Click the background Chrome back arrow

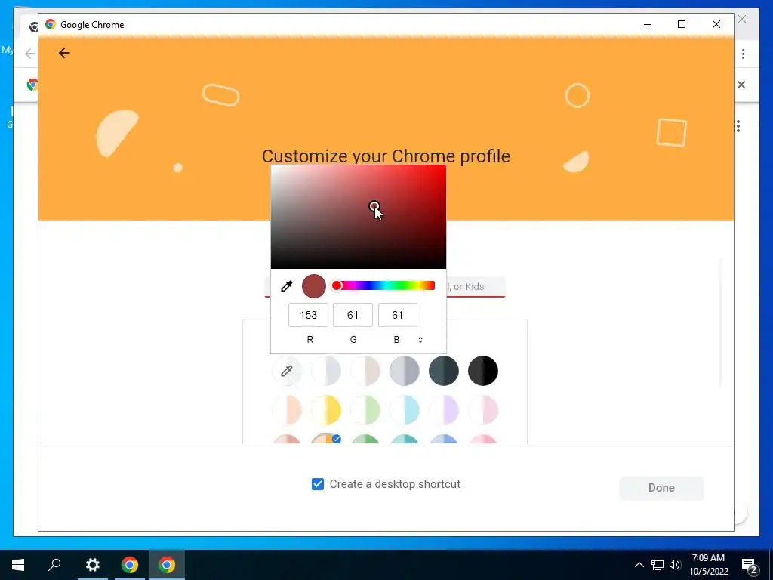29,54
